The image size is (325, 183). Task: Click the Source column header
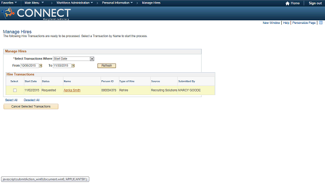(x=155, y=81)
